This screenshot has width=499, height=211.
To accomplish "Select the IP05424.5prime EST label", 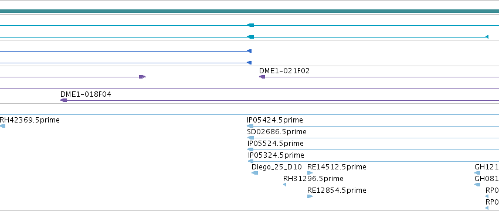I will [275, 120].
